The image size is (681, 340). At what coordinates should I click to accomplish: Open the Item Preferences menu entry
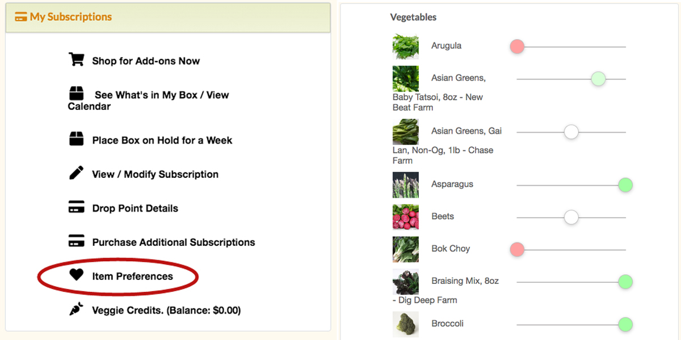(x=132, y=277)
